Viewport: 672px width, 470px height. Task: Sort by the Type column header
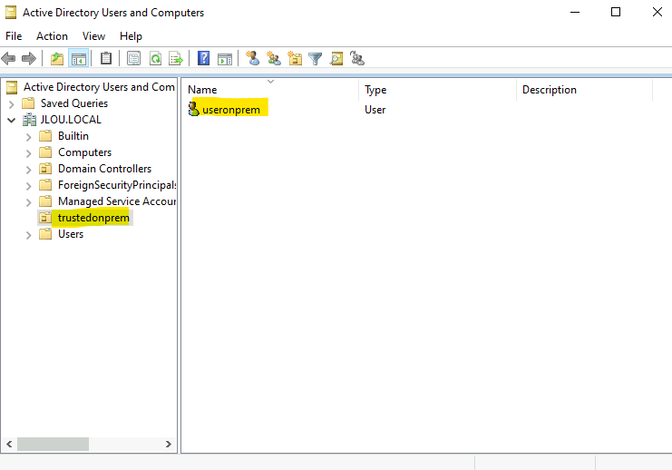click(438, 90)
